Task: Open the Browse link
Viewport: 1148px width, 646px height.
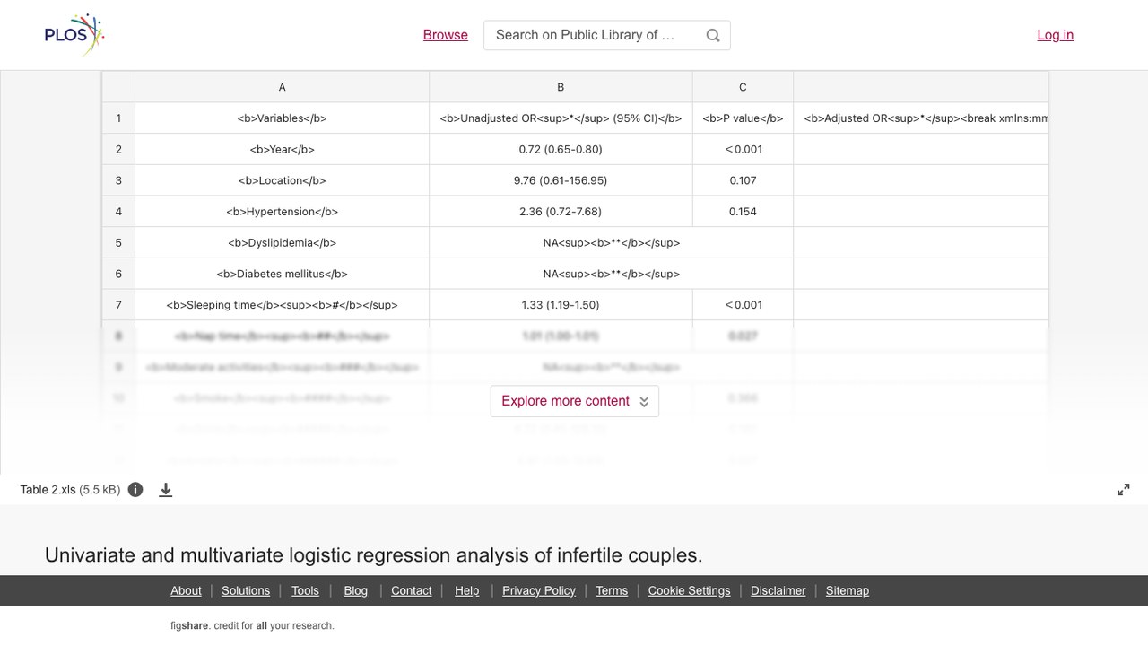Action: click(x=446, y=35)
